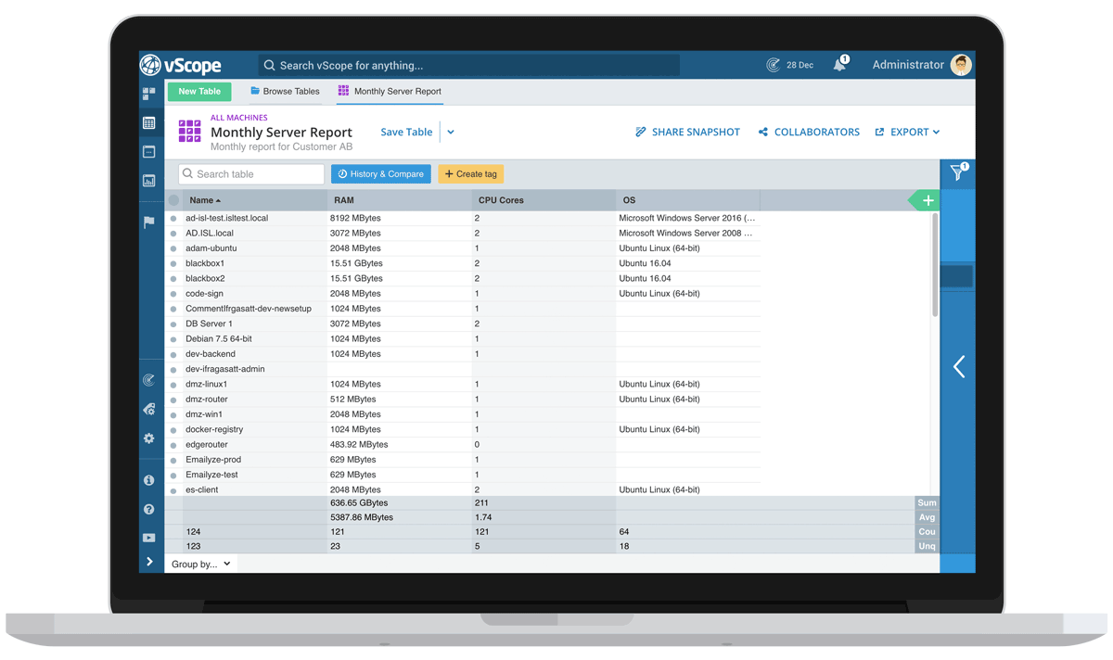Select row edgerouter circle
1113x660 pixels.
[173, 445]
